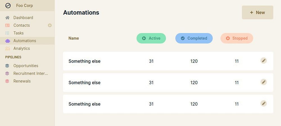The height and width of the screenshot is (126, 281).
Task: Open the Recruitment Inter... pipeline
Action: tap(31, 74)
